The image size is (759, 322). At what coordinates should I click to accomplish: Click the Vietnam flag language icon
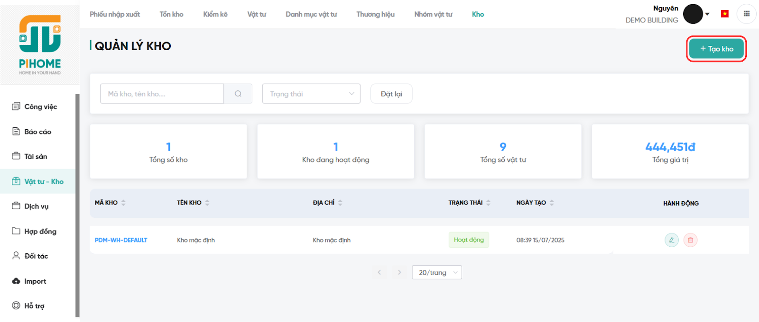[724, 14]
